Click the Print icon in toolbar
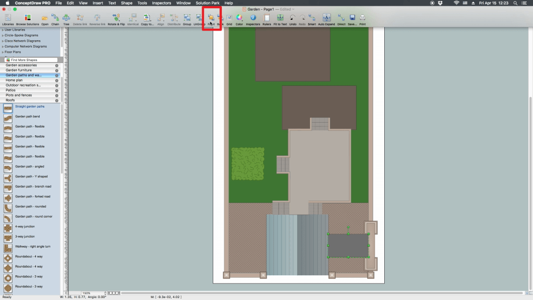The width and height of the screenshot is (533, 300). click(x=362, y=18)
